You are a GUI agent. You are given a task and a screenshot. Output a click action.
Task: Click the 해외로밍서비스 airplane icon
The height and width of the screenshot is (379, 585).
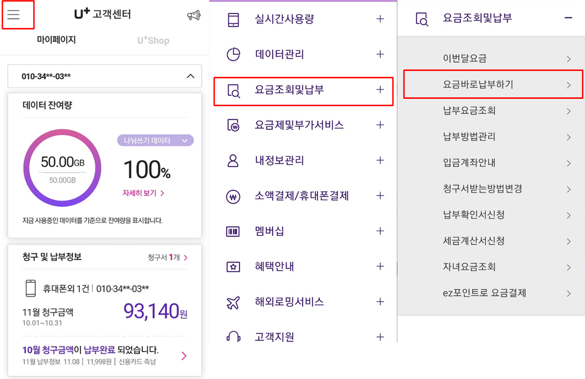(233, 303)
